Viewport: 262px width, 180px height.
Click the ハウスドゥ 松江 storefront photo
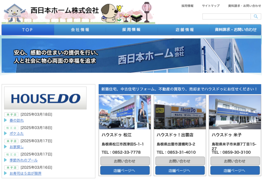(x=125, y=112)
